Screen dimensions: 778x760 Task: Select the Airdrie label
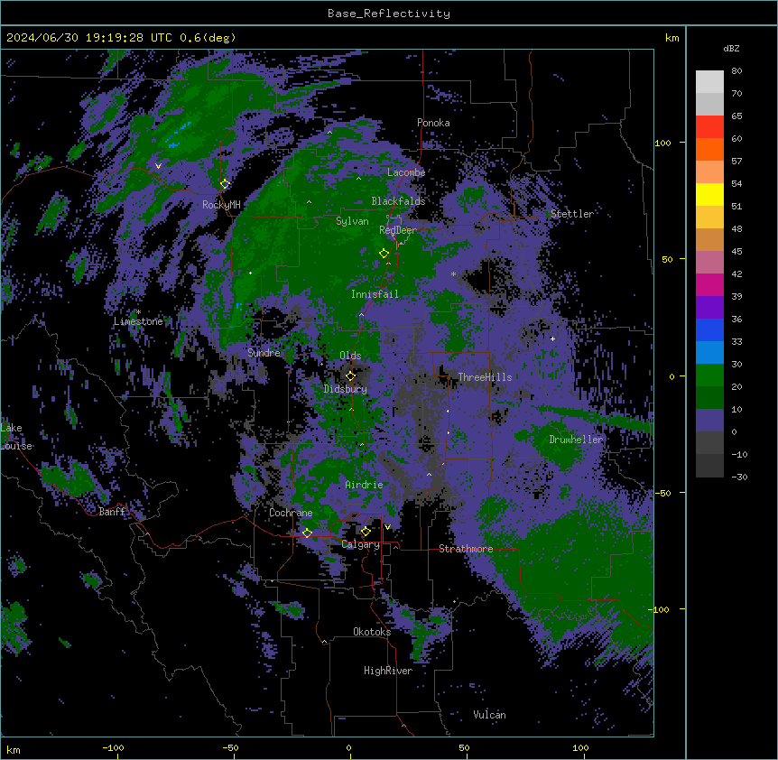point(364,485)
